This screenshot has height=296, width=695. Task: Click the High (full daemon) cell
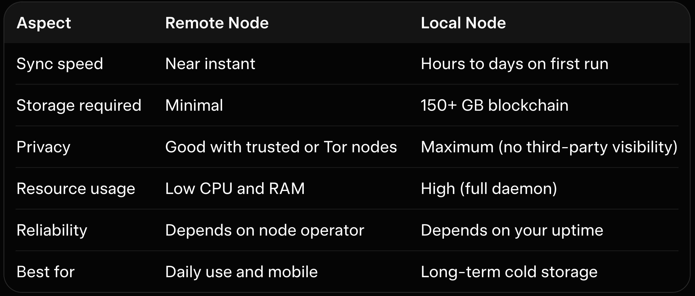pyautogui.click(x=489, y=188)
